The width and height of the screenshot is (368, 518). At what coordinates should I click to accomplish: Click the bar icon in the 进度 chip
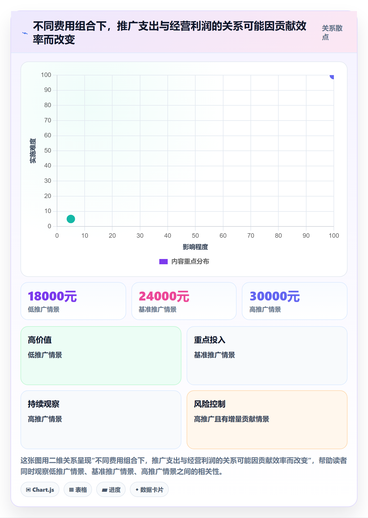[104, 490]
